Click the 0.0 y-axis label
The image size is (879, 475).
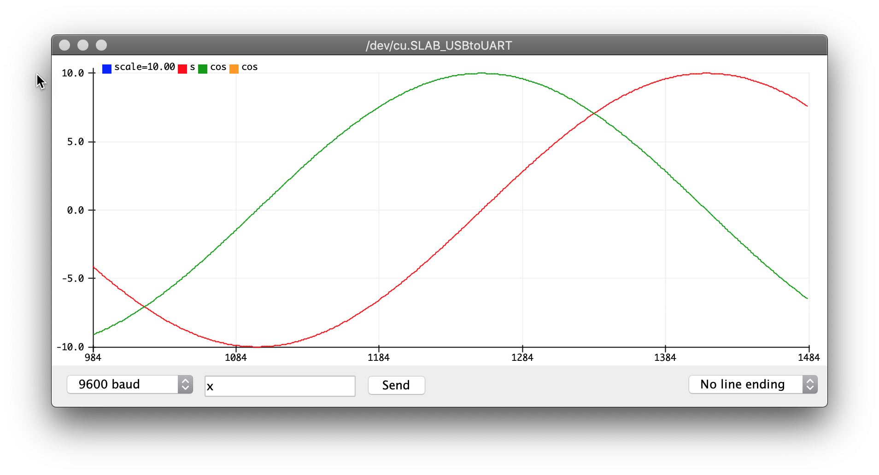click(76, 210)
